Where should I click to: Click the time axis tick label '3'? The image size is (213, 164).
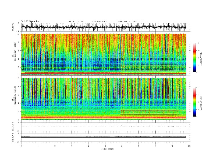72,146
